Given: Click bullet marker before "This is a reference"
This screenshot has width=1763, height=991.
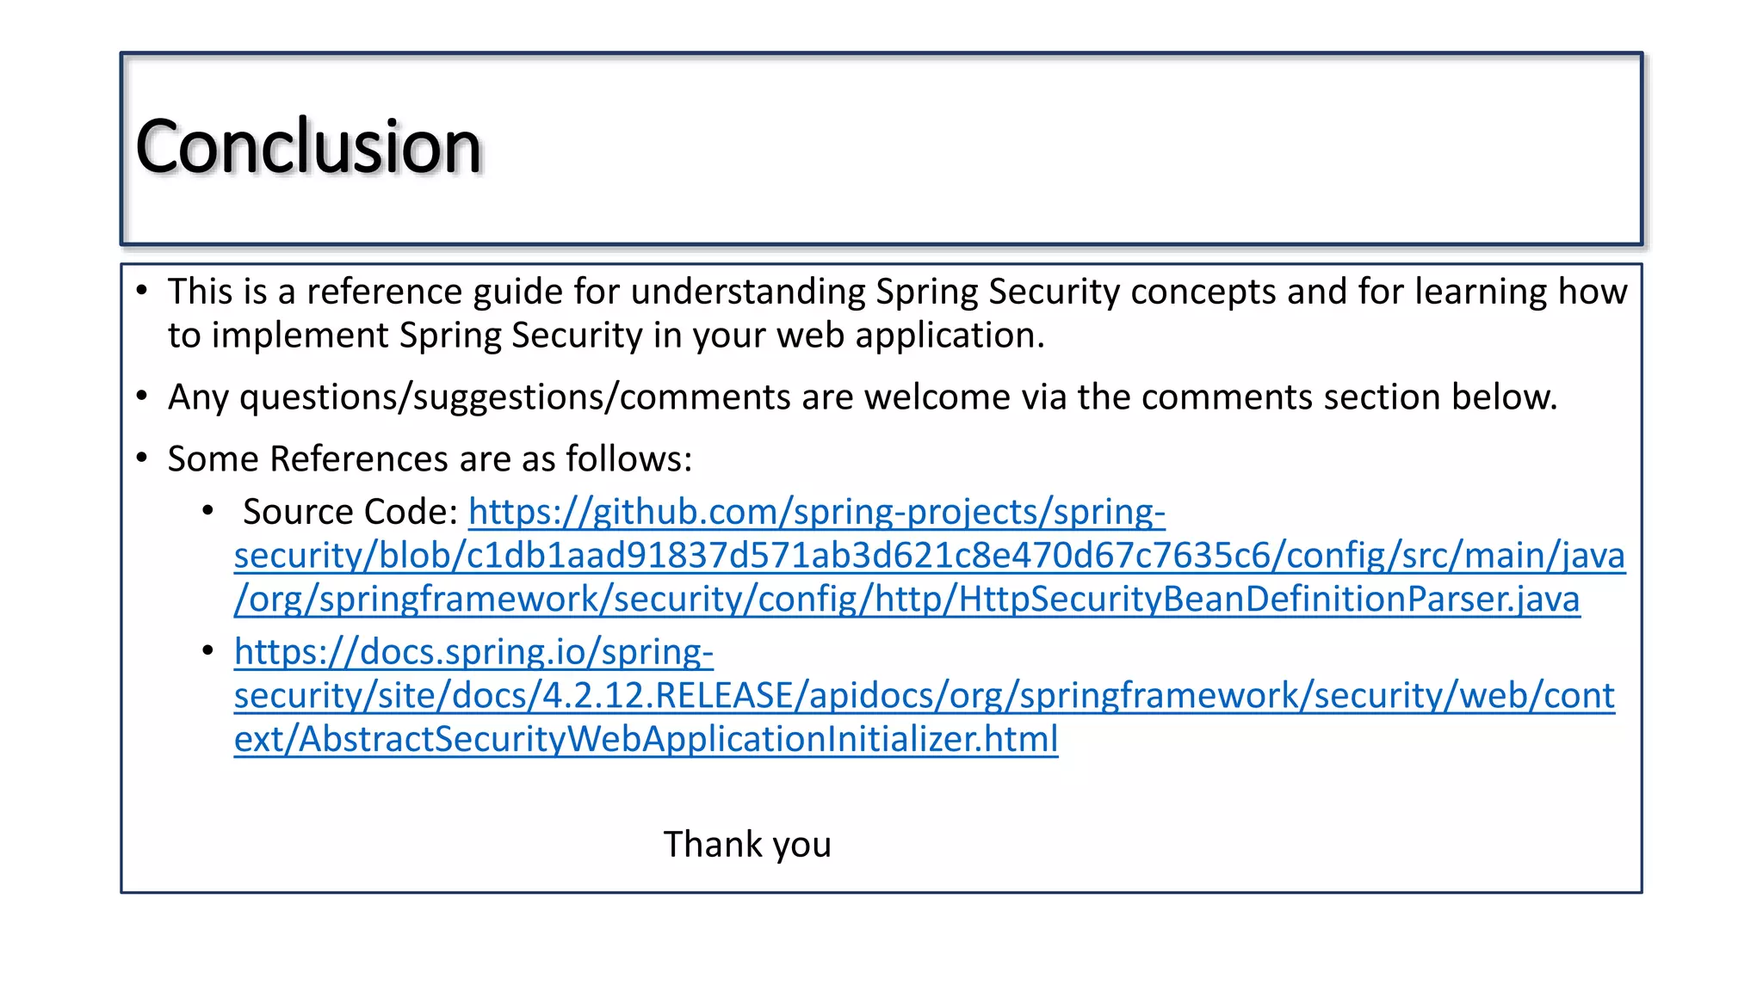Looking at the screenshot, I should (x=142, y=291).
